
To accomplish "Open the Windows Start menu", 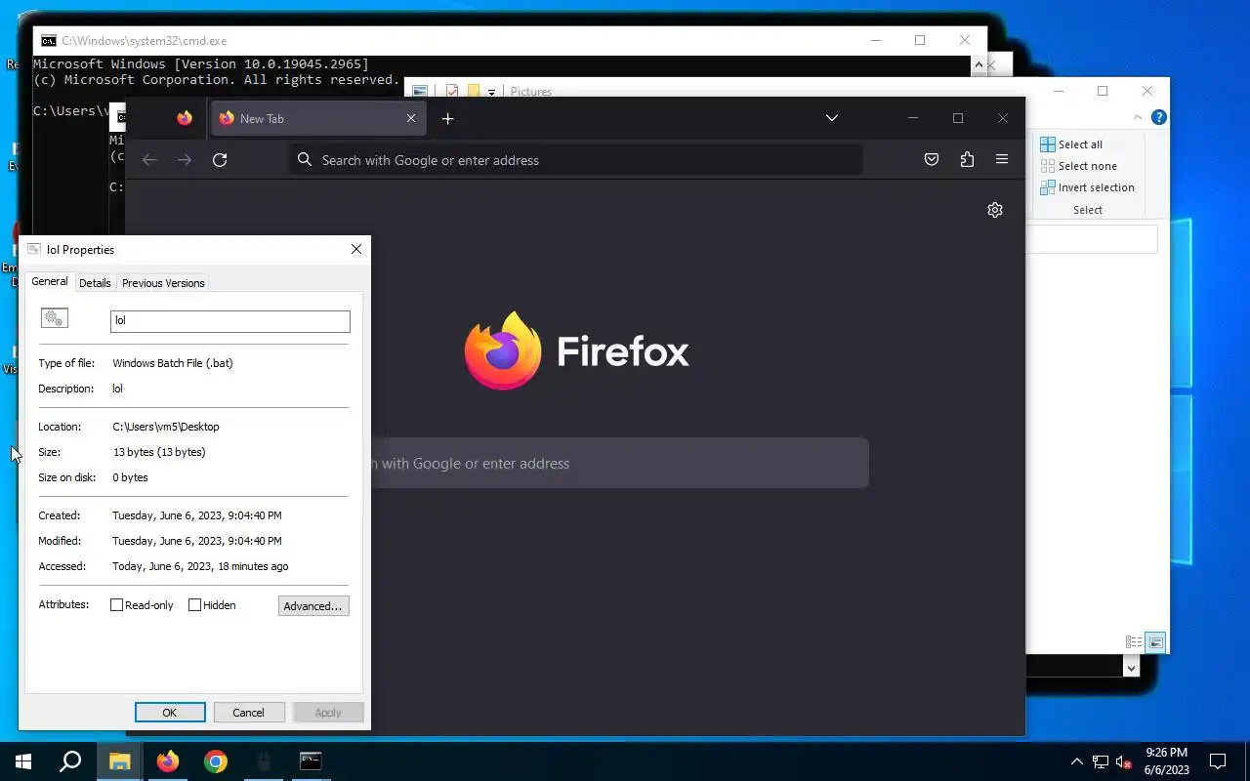I will click(x=23, y=761).
